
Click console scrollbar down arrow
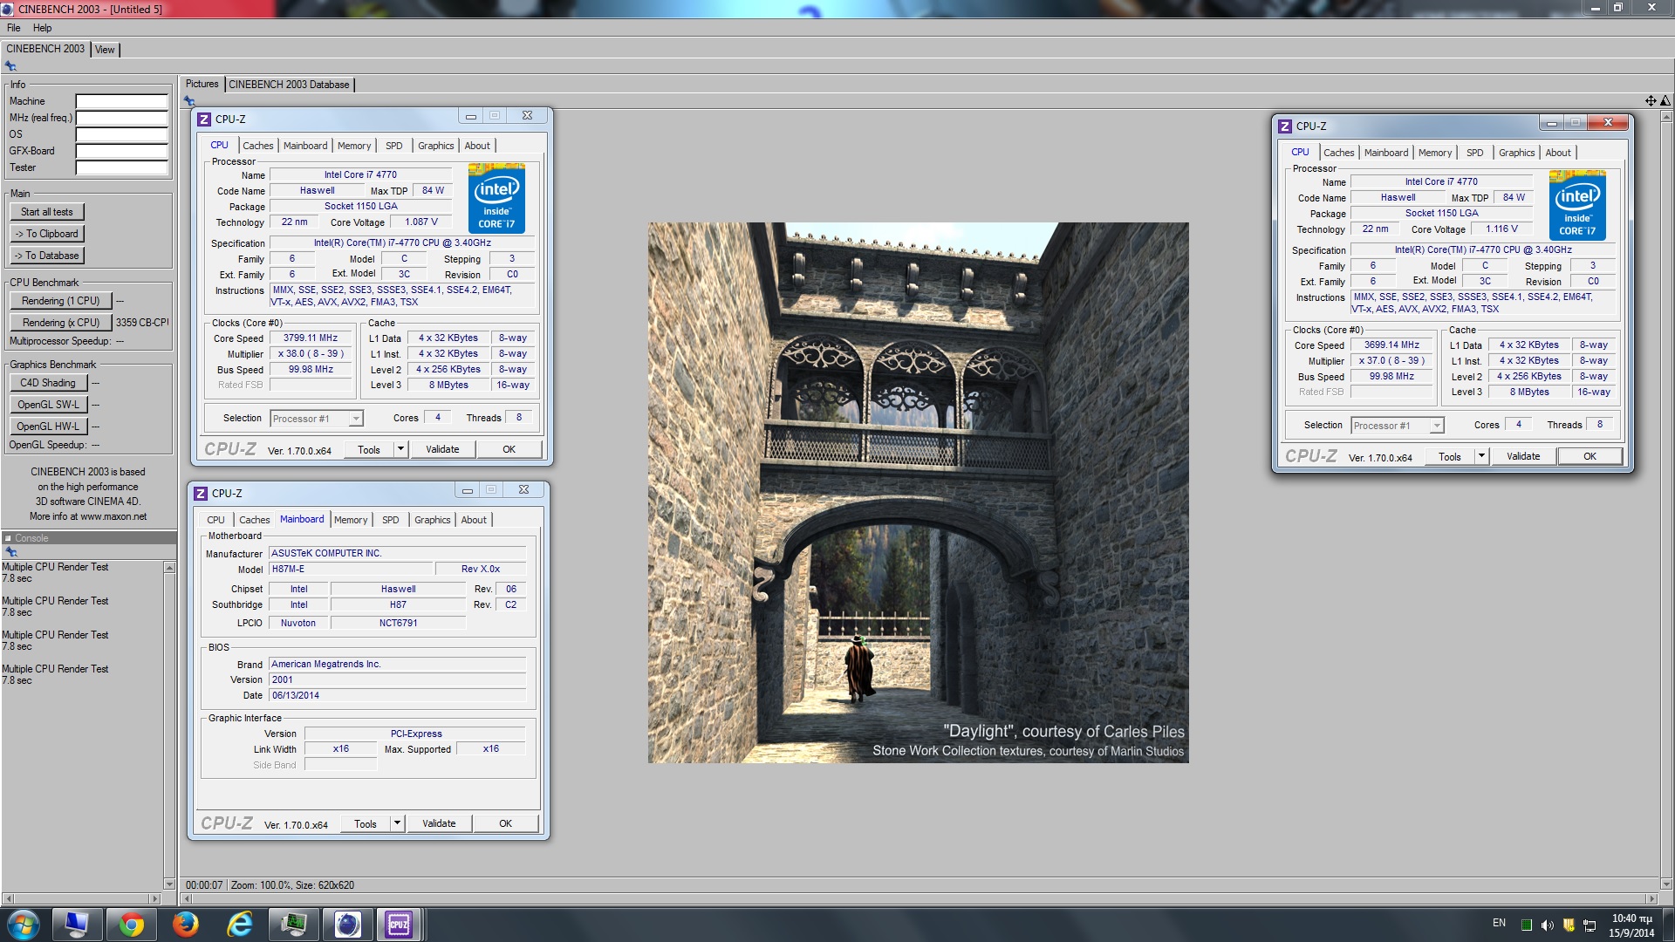[x=169, y=884]
